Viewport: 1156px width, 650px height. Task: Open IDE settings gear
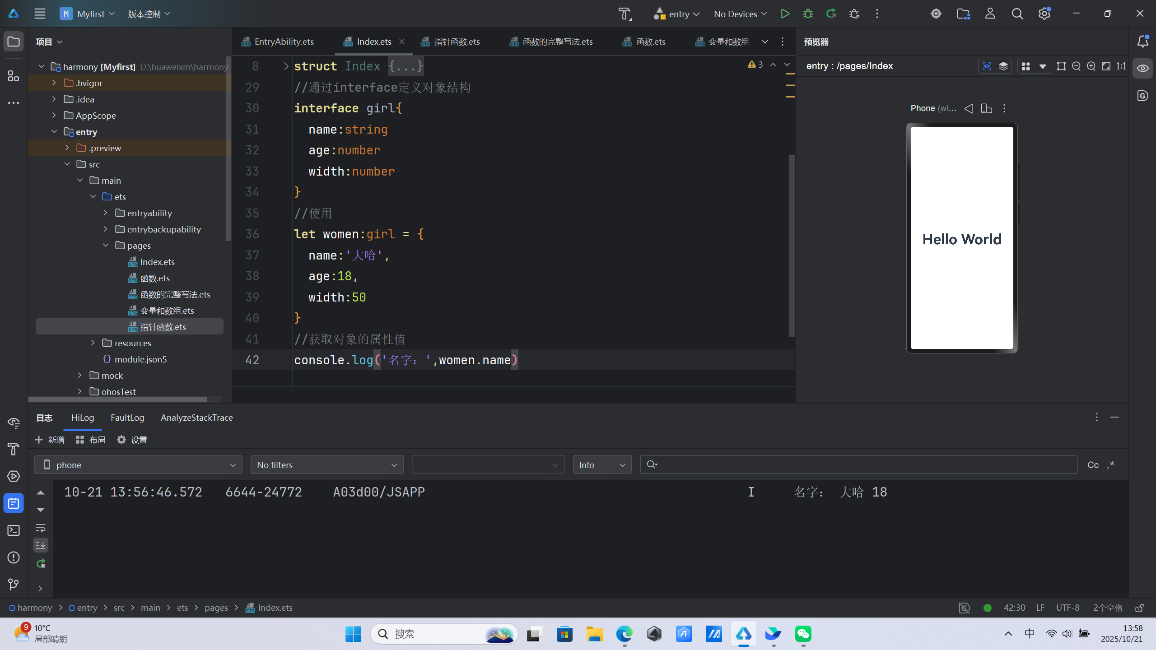(1044, 14)
